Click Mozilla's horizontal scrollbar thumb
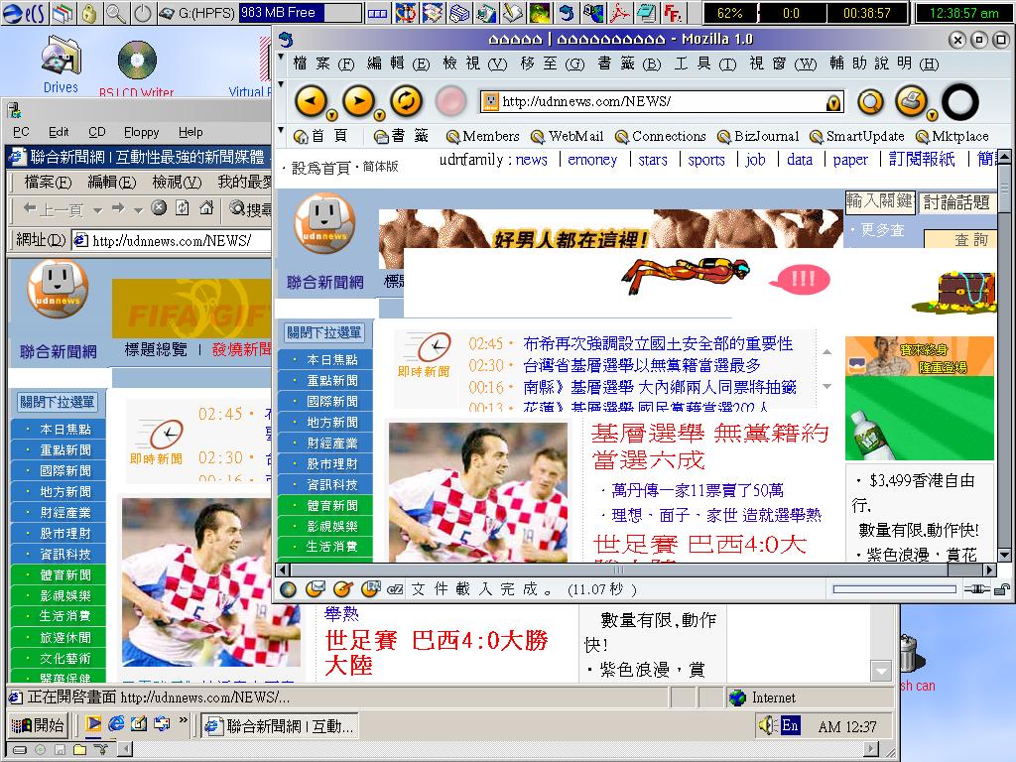This screenshot has width=1016, height=762. (619, 571)
